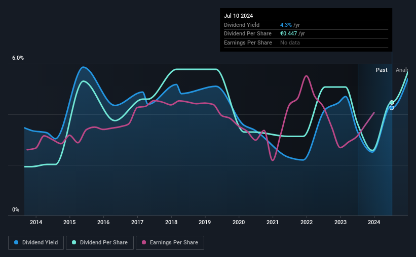
Task: Click the Analysts forecast section label
Action: 402,70
